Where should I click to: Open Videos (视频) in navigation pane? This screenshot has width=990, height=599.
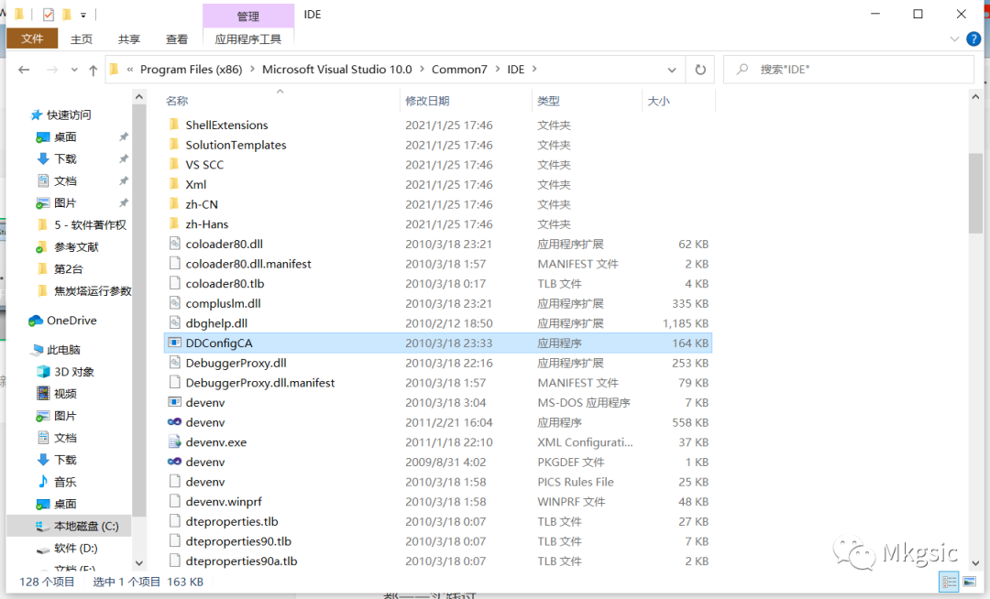(x=65, y=394)
